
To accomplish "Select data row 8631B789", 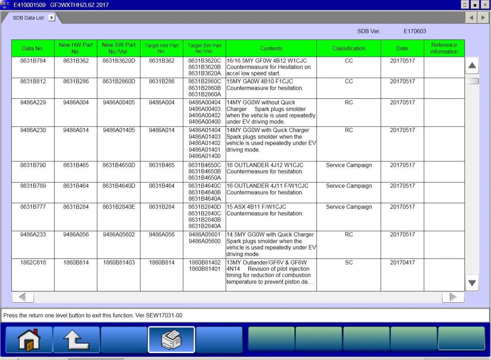I will click(x=238, y=193).
